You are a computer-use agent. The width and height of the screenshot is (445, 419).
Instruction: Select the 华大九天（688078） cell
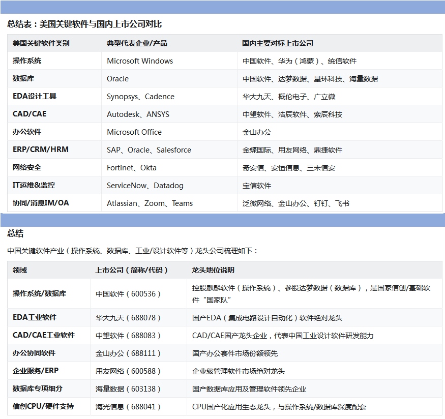128,318
